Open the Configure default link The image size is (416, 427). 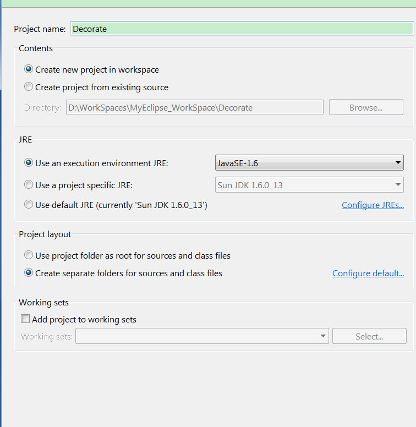[368, 273]
